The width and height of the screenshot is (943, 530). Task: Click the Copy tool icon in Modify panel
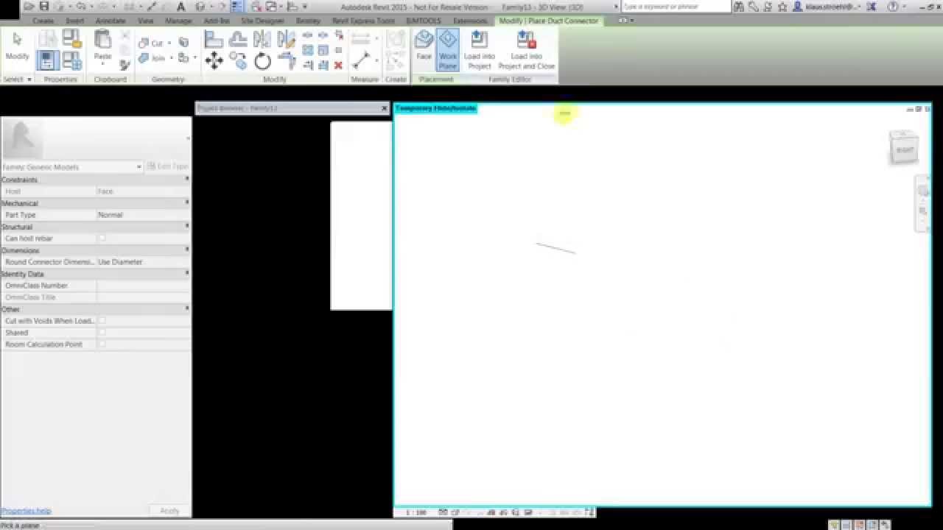(238, 61)
